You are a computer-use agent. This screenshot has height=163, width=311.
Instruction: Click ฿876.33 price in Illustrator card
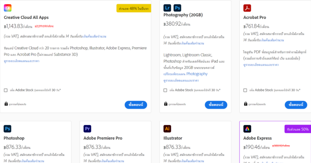click(177, 147)
